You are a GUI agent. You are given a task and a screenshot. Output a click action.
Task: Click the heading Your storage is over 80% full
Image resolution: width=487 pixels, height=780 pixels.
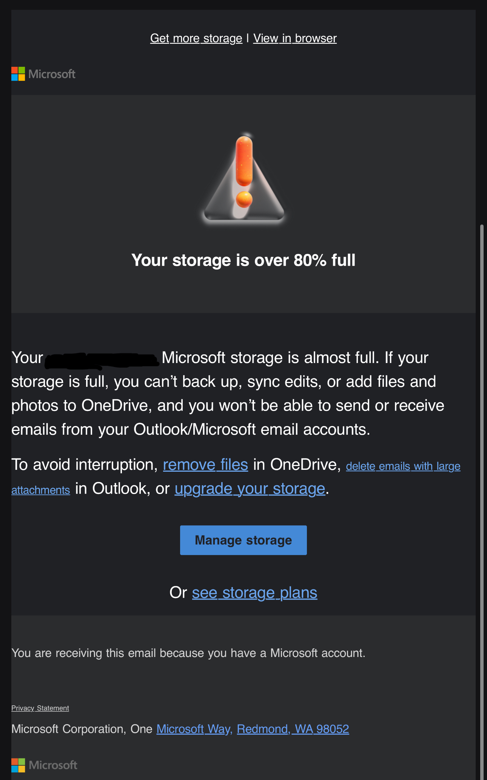click(243, 260)
